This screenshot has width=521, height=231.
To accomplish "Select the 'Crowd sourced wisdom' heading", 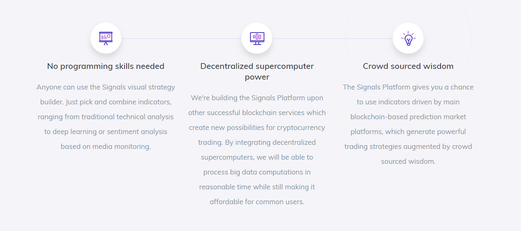I will [408, 66].
